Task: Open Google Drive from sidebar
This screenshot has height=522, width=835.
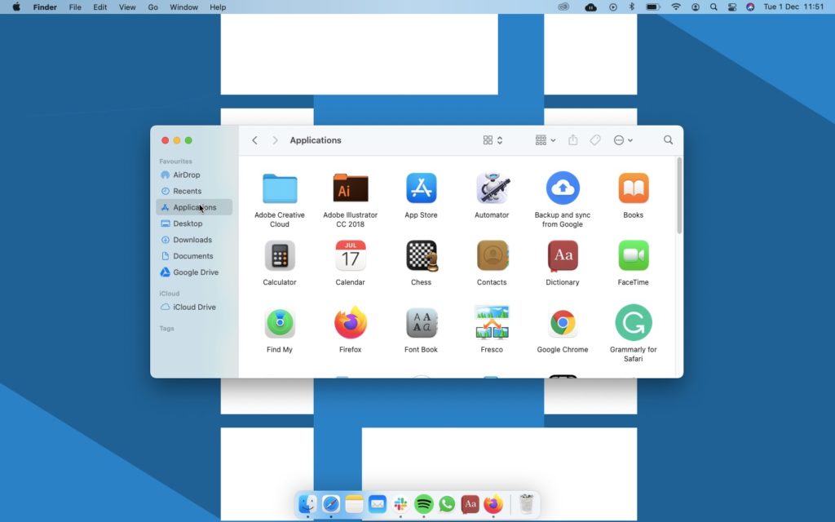Action: coord(194,272)
